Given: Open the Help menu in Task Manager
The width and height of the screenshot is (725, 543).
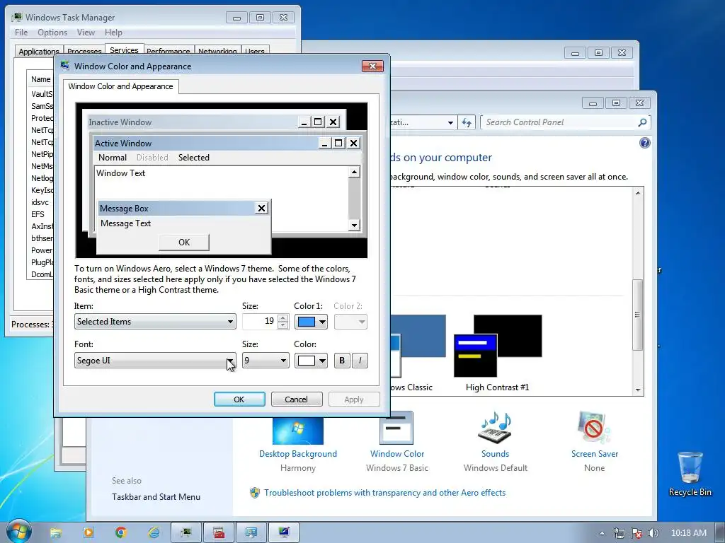Looking at the screenshot, I should (113, 33).
